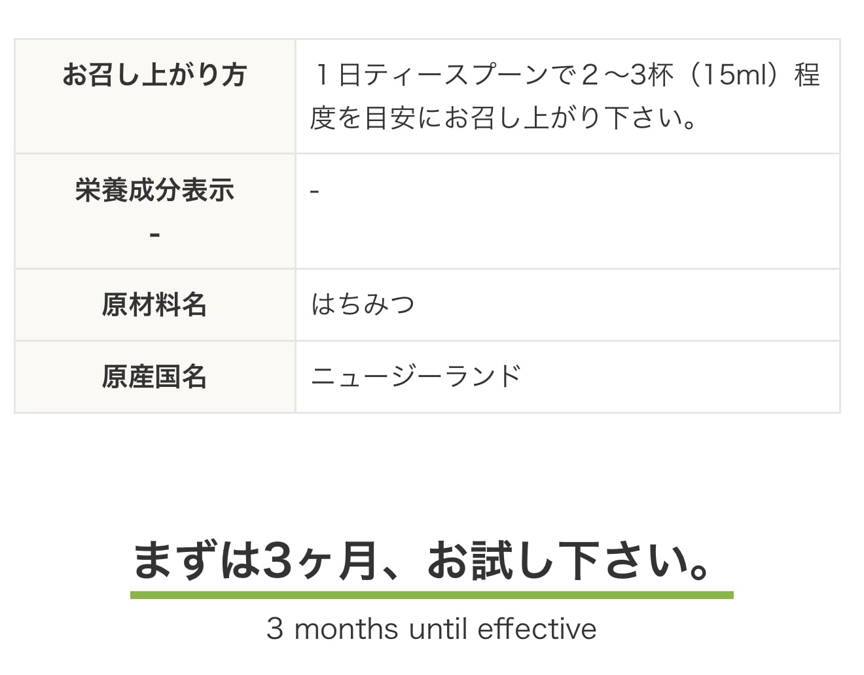864x675 pixels.
Task: Click the 2〜3杯 amount in the dosage text
Action: tap(627, 75)
